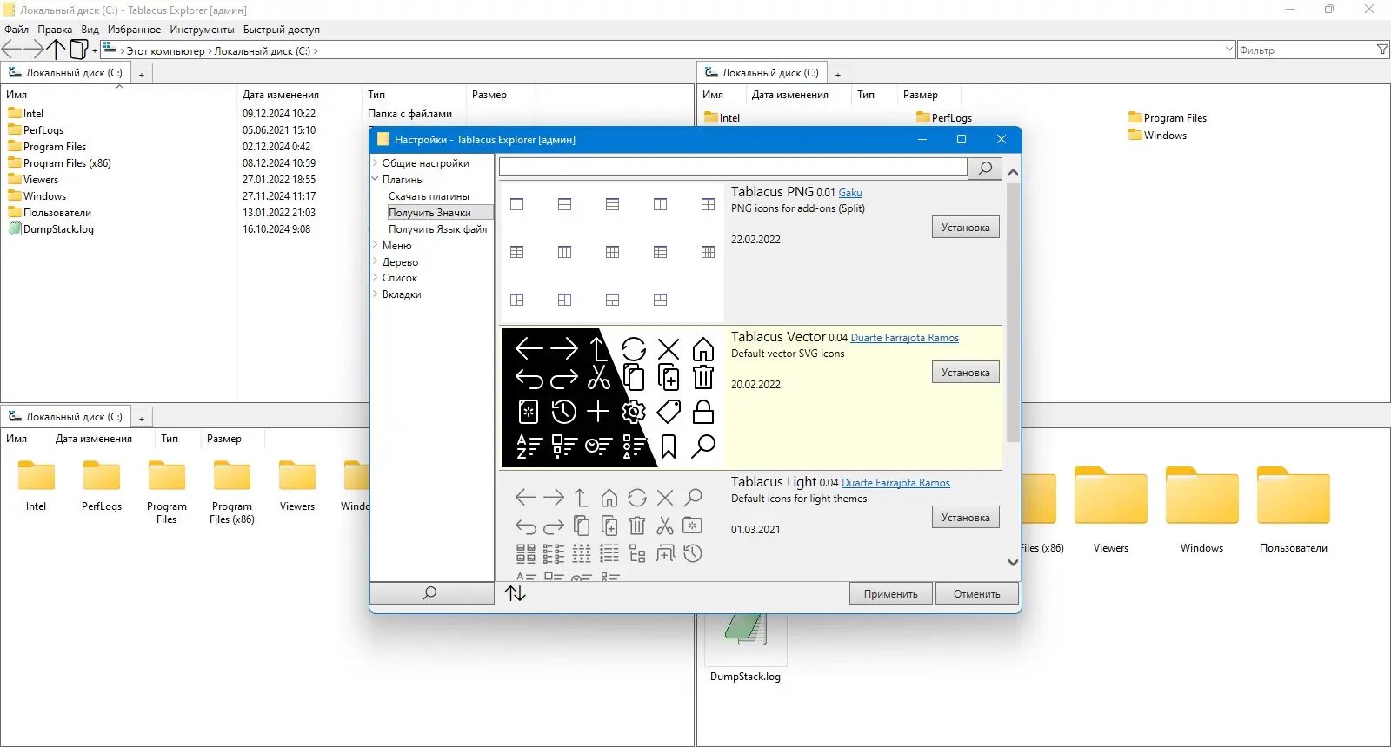Click the filter funnel icon in the Фильтр box
The height and width of the screenshot is (747, 1391).
[x=1382, y=50]
